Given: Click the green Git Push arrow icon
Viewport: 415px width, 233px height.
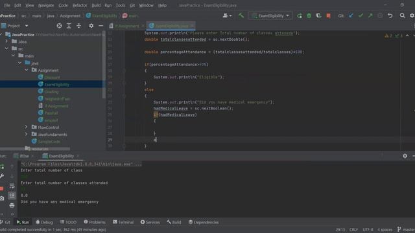Looking at the screenshot, I should click(370, 16).
